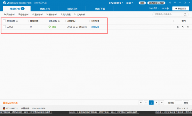192x116 pixels.
Task: Click the version 4.2.7 label
Action: pyautogui.click(x=183, y=108)
